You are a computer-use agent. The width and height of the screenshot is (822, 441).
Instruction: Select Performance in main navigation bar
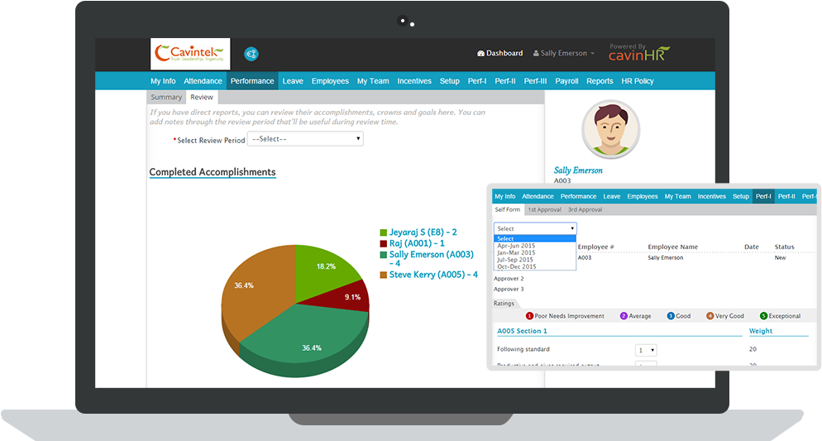(252, 81)
